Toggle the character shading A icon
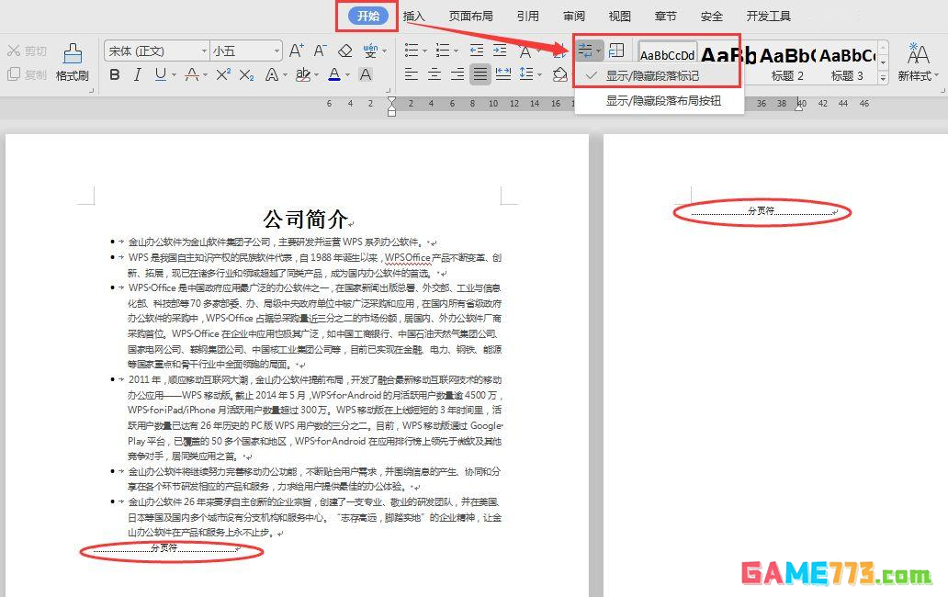The image size is (948, 597). [366, 74]
